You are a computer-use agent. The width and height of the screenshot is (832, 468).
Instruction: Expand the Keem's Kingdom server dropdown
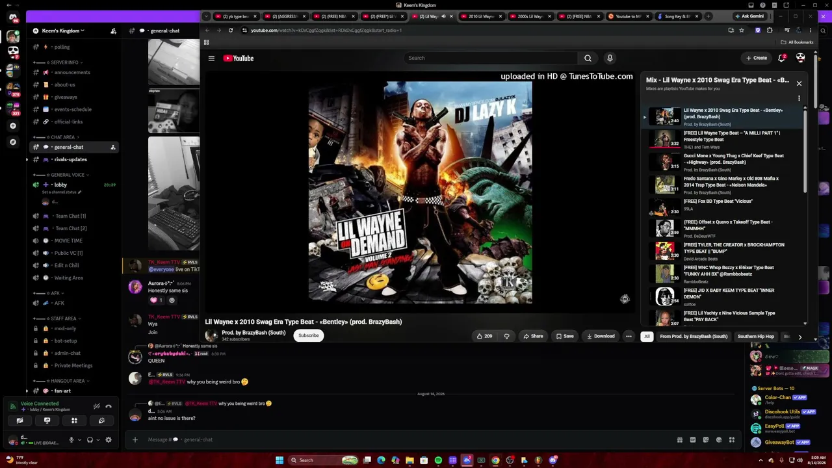64,31
